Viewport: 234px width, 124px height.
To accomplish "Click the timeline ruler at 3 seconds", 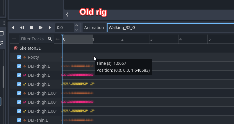I will point(150,39).
